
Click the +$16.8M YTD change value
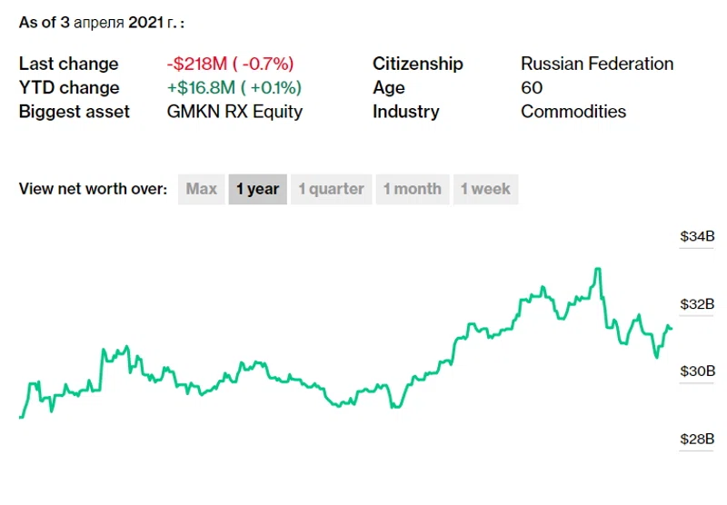point(234,88)
